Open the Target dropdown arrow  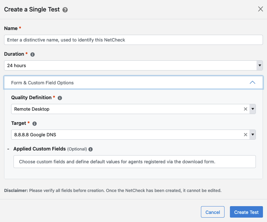[x=253, y=135]
